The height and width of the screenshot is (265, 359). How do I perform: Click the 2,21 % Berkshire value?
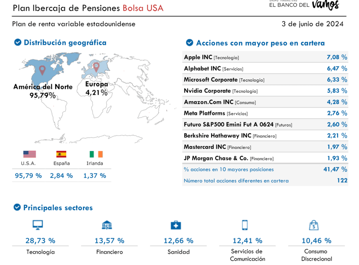click(337, 136)
